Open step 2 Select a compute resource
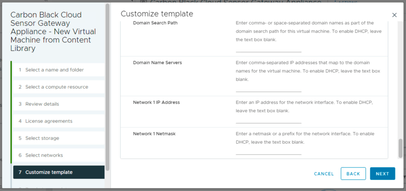Image resolution: width=406 pixels, height=191 pixels. click(x=57, y=87)
